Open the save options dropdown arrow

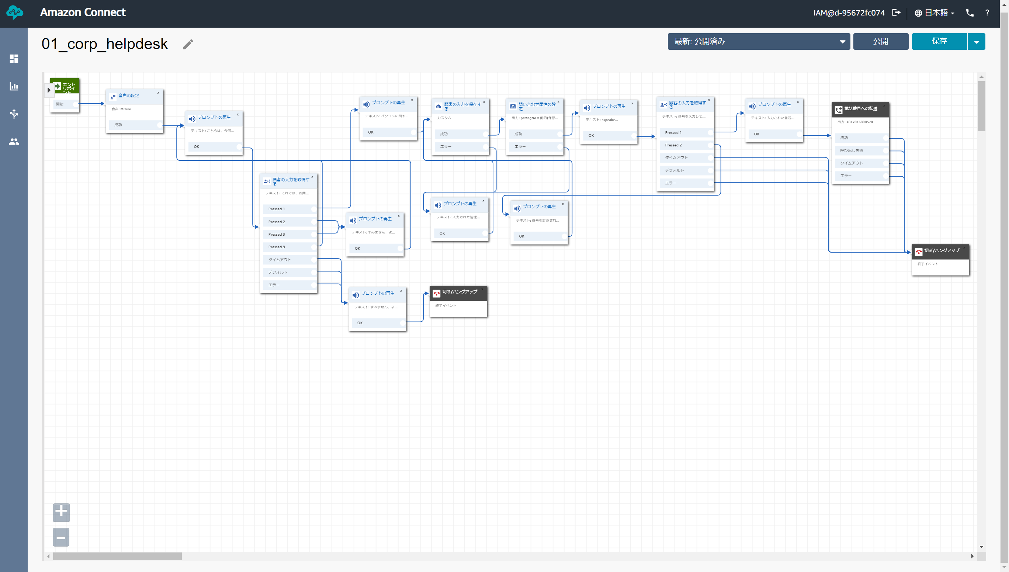click(x=977, y=41)
